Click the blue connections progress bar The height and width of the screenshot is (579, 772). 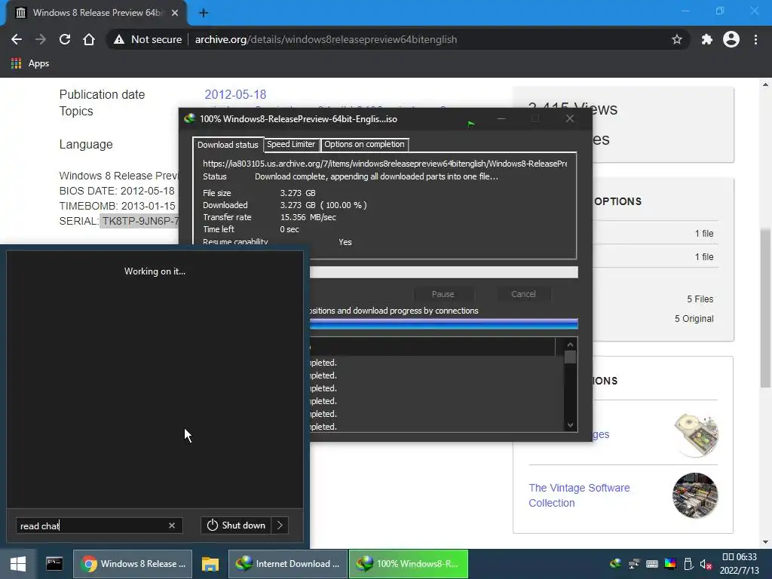pos(443,323)
